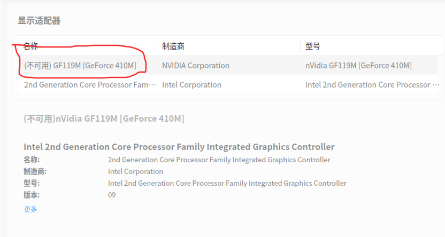Click the model value beside the 型号: label
Viewport: 445px width, 237px height.
click(227, 183)
